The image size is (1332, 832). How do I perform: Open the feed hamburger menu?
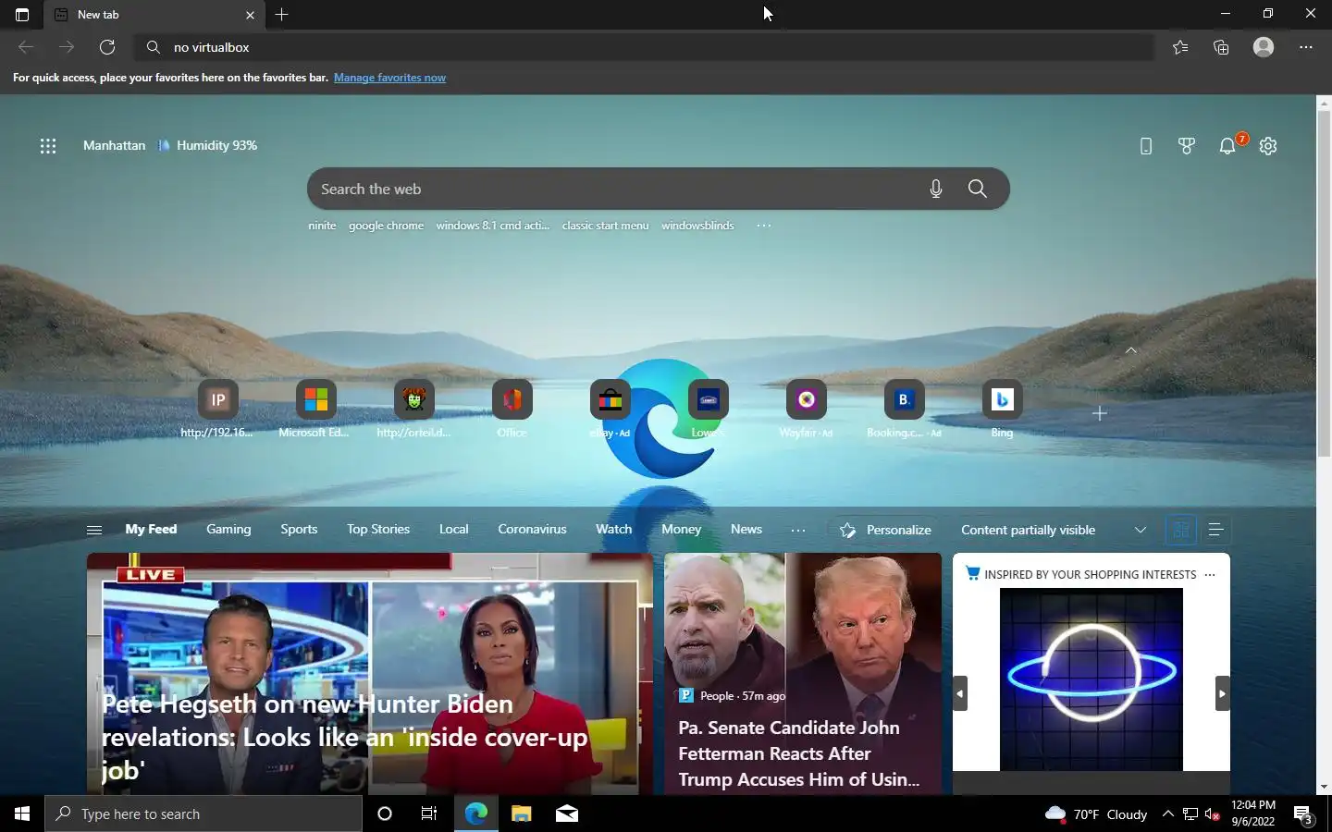tap(94, 530)
